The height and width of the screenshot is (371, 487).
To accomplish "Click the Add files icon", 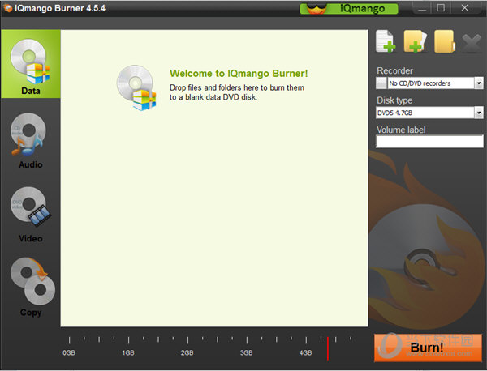I will 386,41.
